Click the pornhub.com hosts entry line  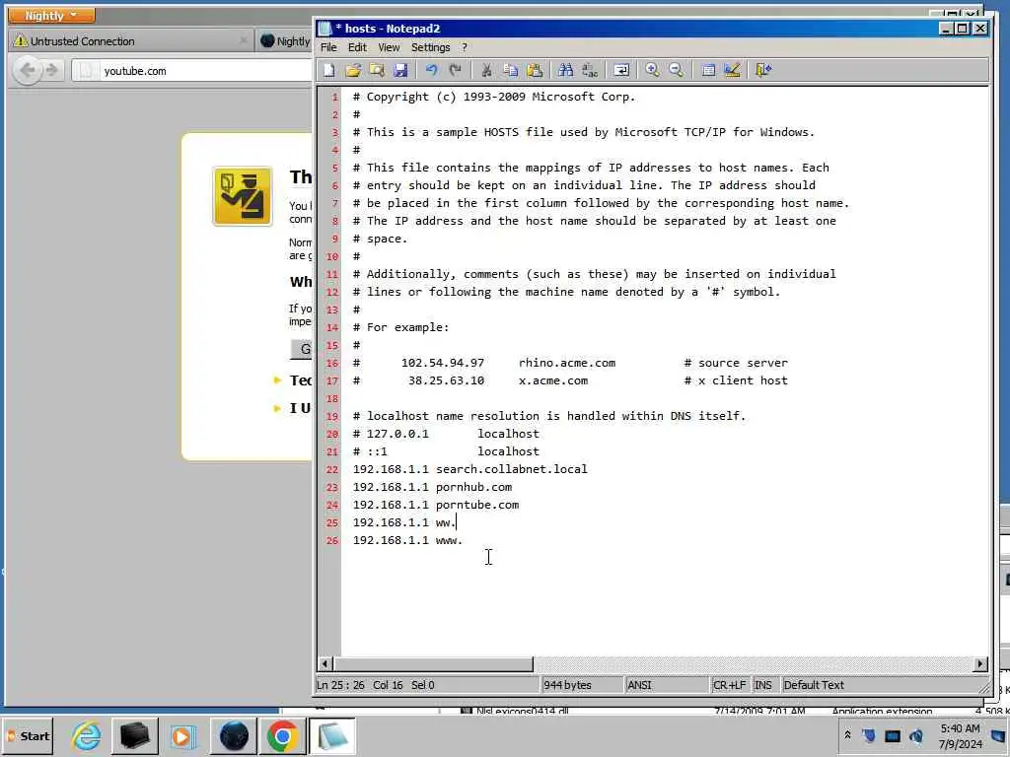[432, 487]
